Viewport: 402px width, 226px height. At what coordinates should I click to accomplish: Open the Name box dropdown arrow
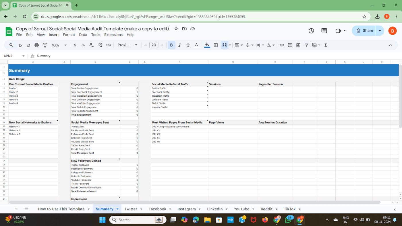(x=24, y=56)
